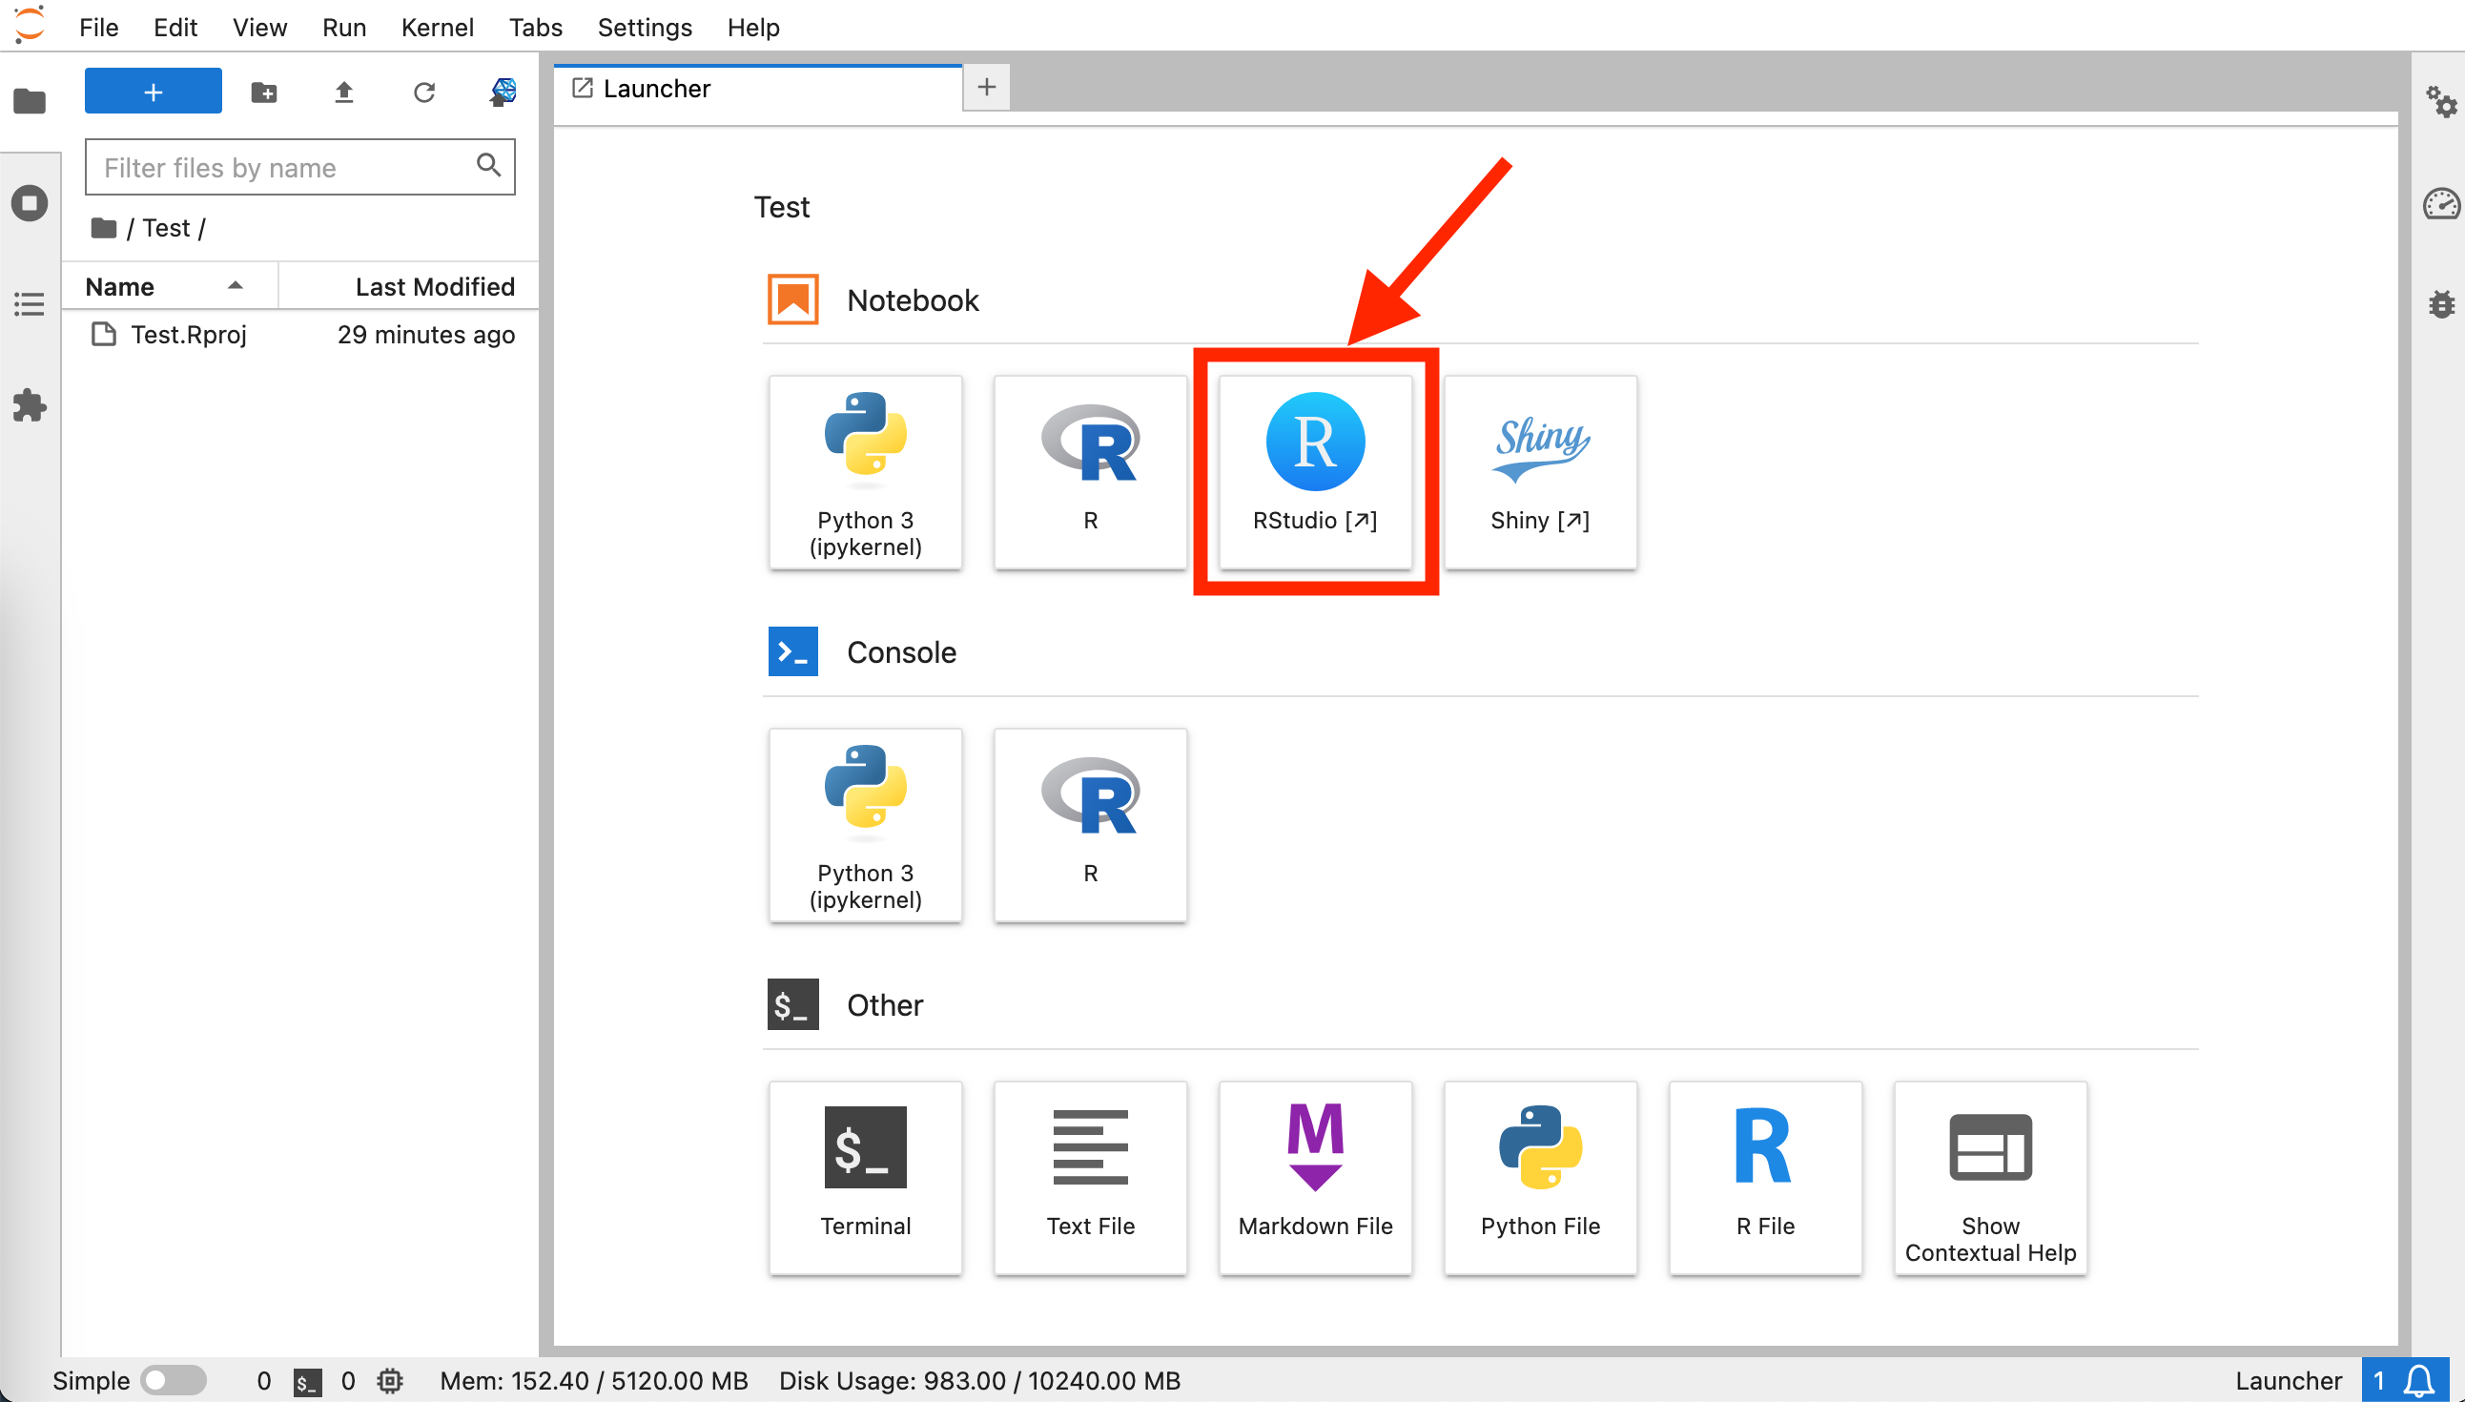Click '29 minutes ago' modified time
The image size is (2465, 1402).
426,335
